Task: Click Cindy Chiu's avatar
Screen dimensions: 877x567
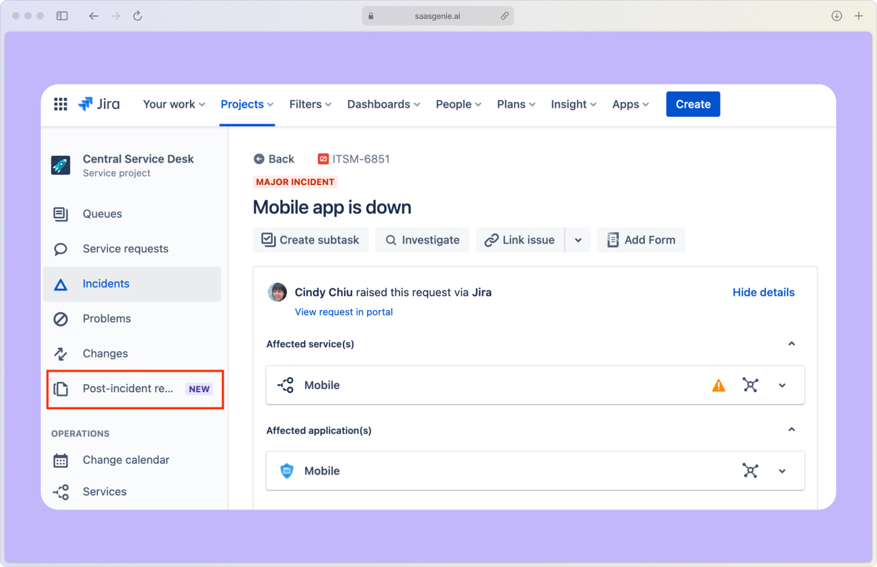Action: (x=278, y=292)
